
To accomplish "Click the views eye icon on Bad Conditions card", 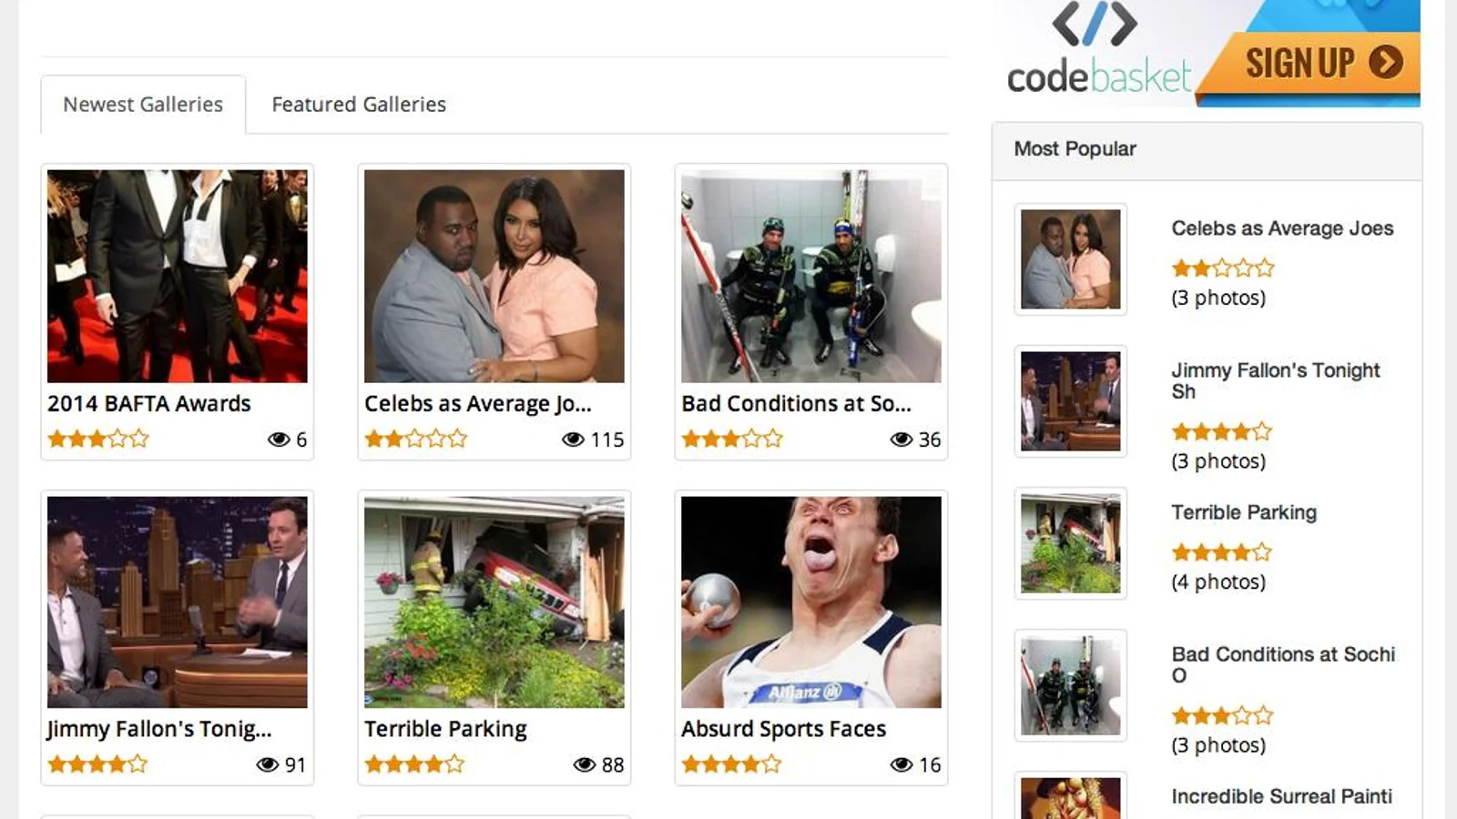I will click(x=902, y=440).
